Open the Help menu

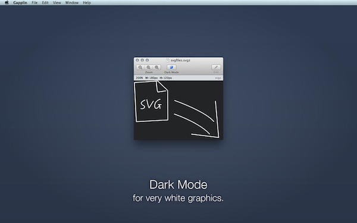point(86,3)
